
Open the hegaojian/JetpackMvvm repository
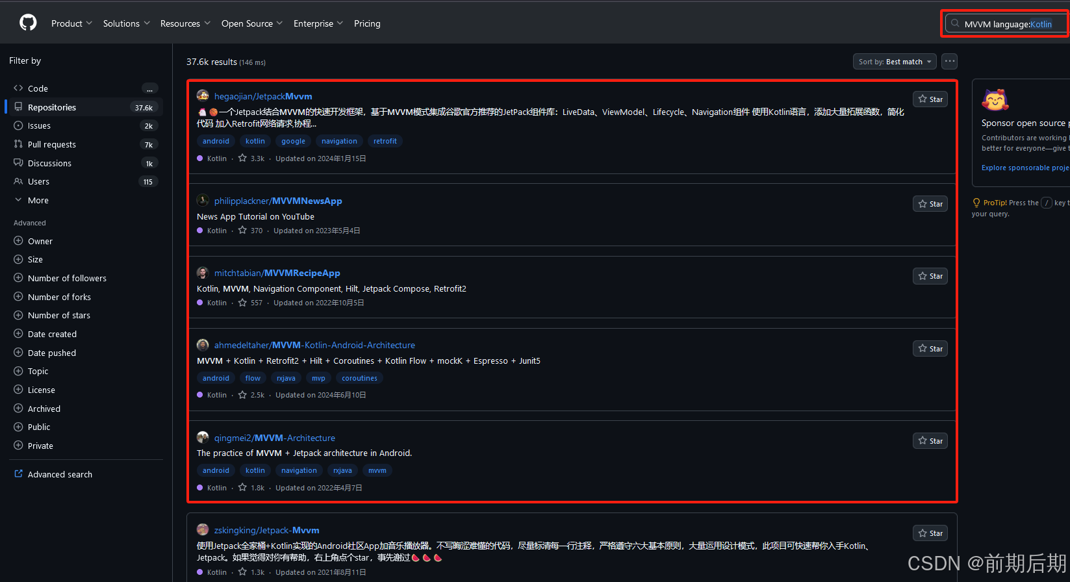(263, 96)
